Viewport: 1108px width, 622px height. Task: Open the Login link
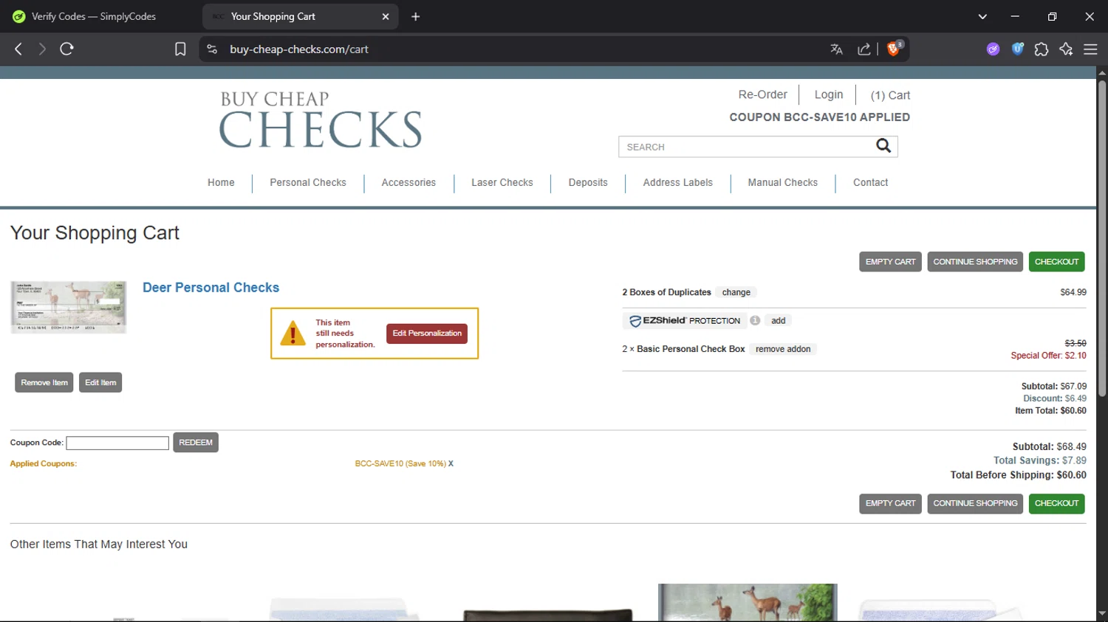(829, 94)
